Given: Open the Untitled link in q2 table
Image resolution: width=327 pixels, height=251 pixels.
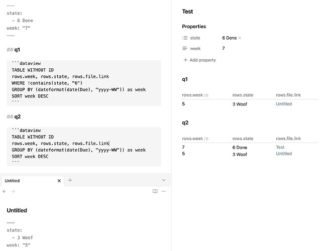Looking at the screenshot, I should coord(284,154).
